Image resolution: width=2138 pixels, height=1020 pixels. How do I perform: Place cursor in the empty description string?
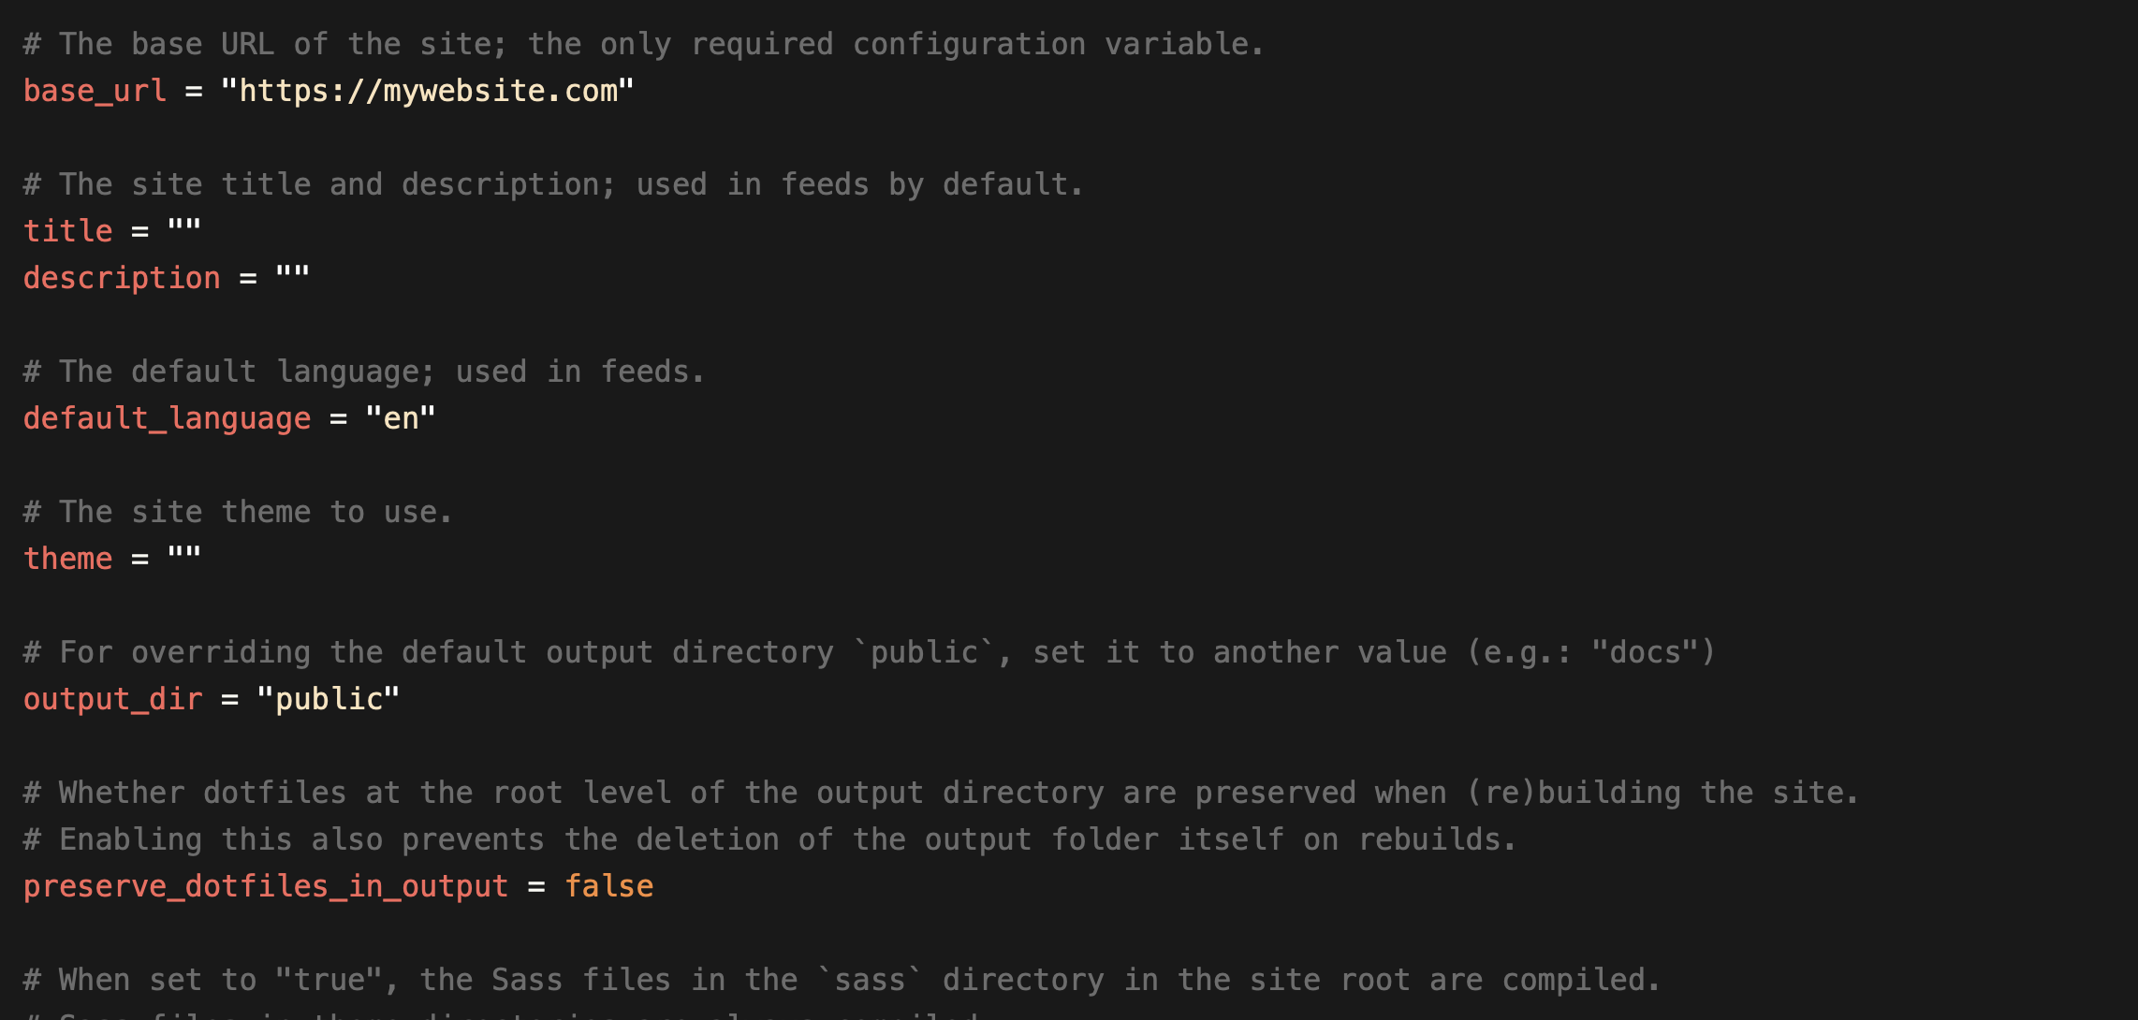pos(293,277)
